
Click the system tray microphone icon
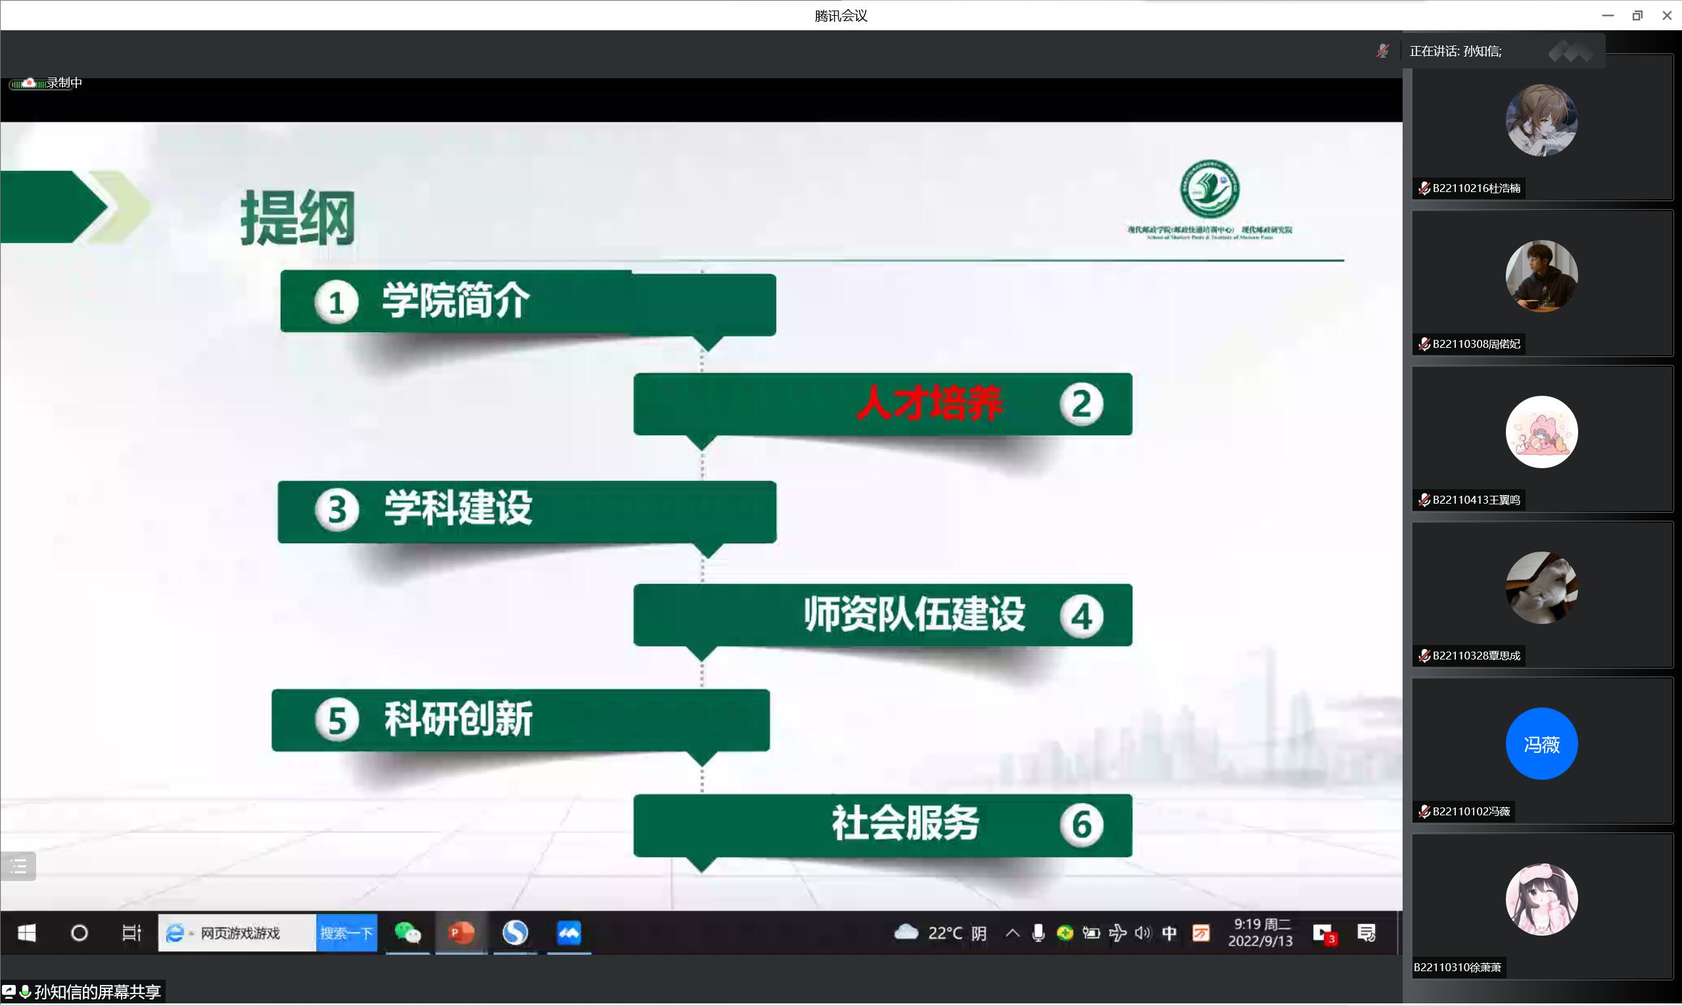1037,934
